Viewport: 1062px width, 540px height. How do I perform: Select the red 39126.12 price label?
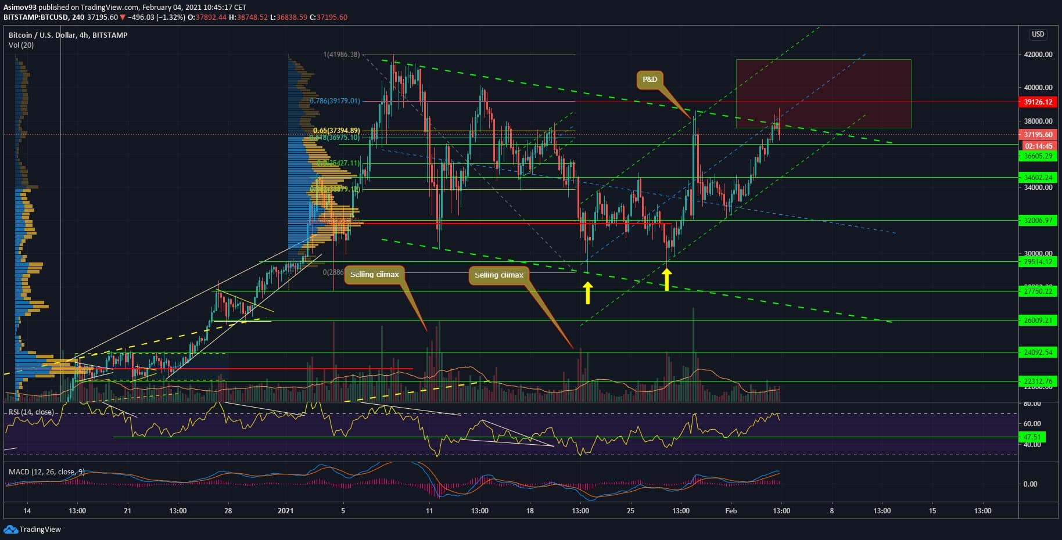coord(1038,102)
